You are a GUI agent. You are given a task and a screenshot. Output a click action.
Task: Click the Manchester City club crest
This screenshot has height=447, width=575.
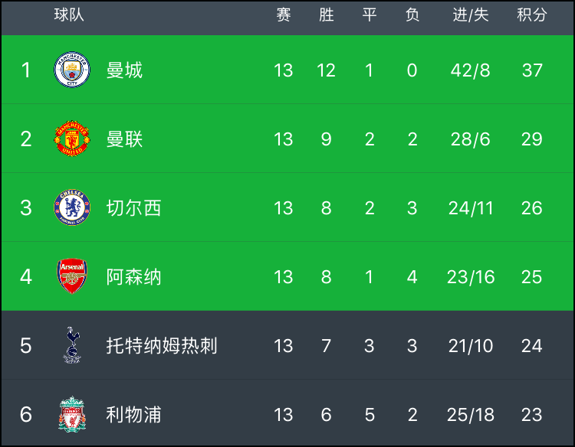click(x=72, y=70)
